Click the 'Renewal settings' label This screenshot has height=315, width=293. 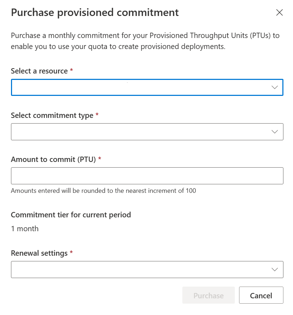click(39, 253)
